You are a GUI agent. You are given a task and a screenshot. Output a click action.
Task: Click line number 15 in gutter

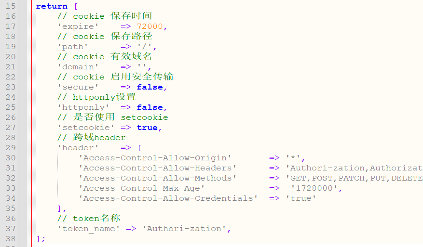(x=11, y=6)
